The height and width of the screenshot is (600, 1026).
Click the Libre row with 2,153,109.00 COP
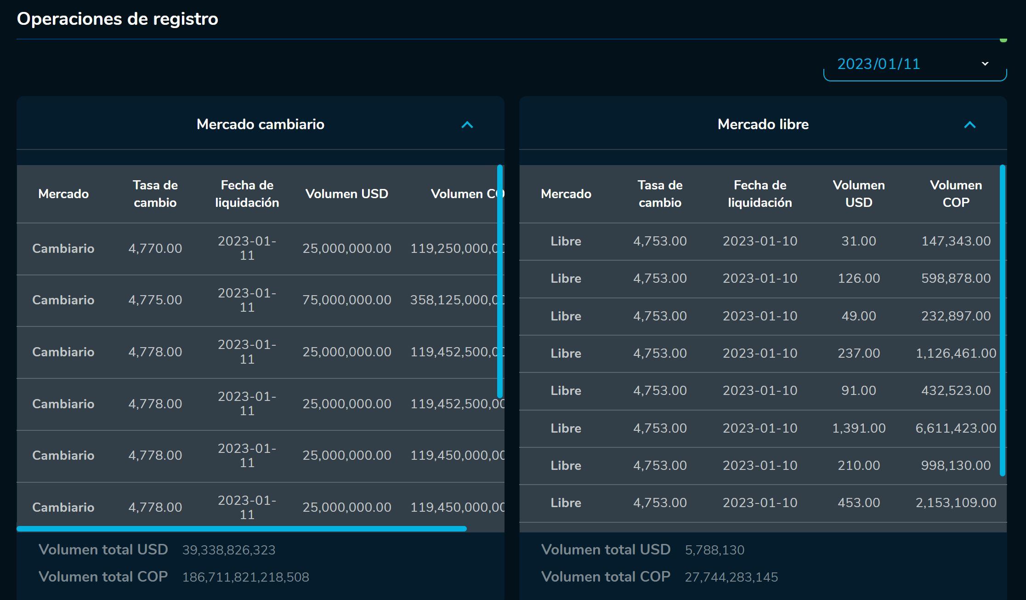point(956,503)
